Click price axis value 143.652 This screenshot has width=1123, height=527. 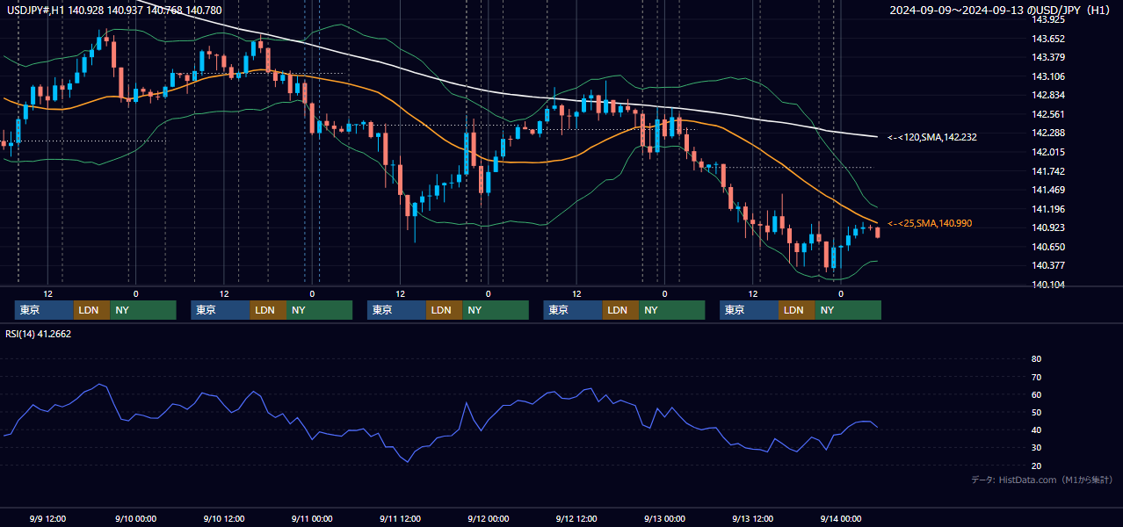pyautogui.click(x=1049, y=39)
